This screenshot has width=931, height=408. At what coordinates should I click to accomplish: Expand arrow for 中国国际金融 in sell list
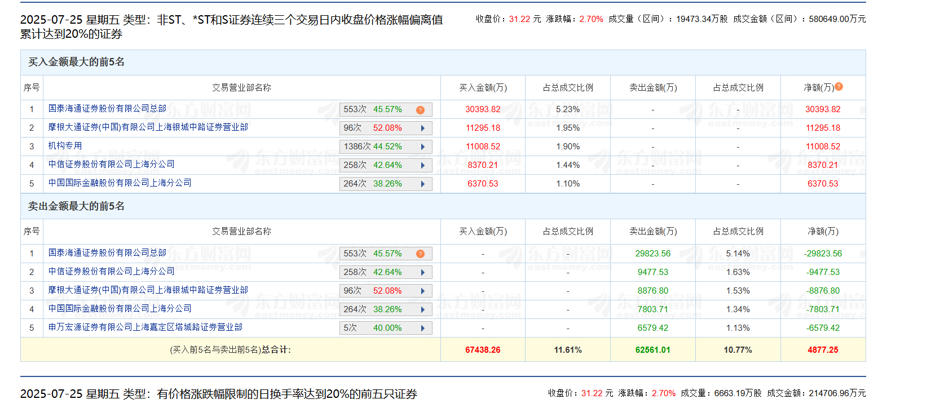[423, 310]
